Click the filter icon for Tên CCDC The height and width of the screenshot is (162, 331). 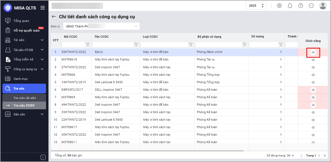(x=136, y=44)
